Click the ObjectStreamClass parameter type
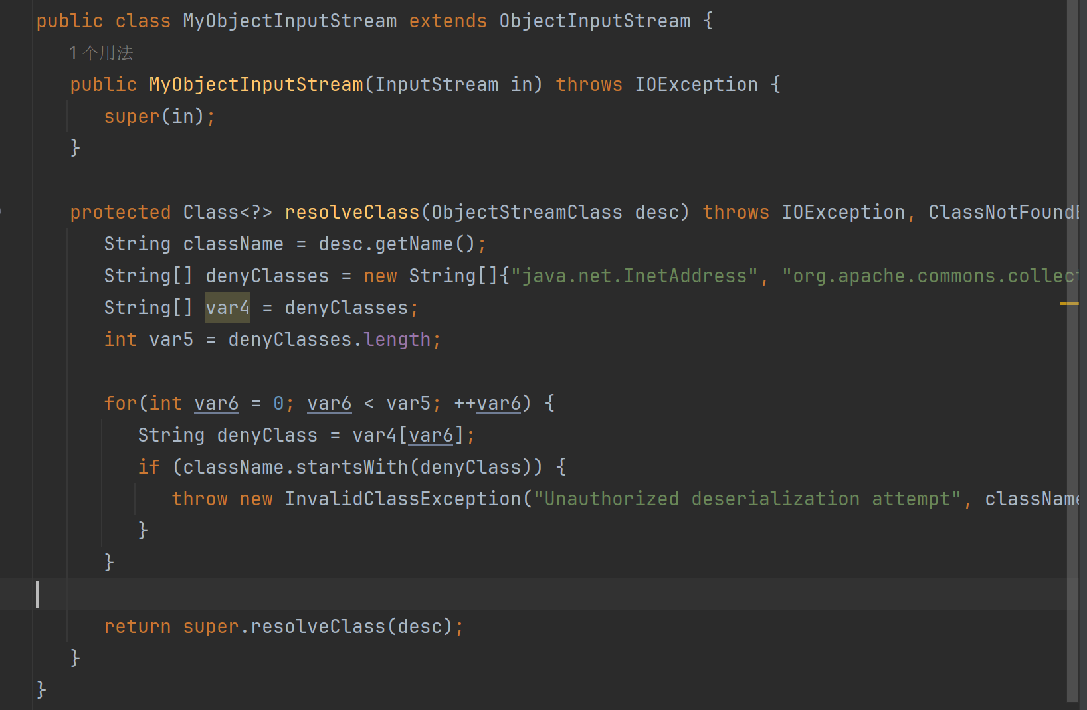1087x710 pixels. [x=527, y=212]
